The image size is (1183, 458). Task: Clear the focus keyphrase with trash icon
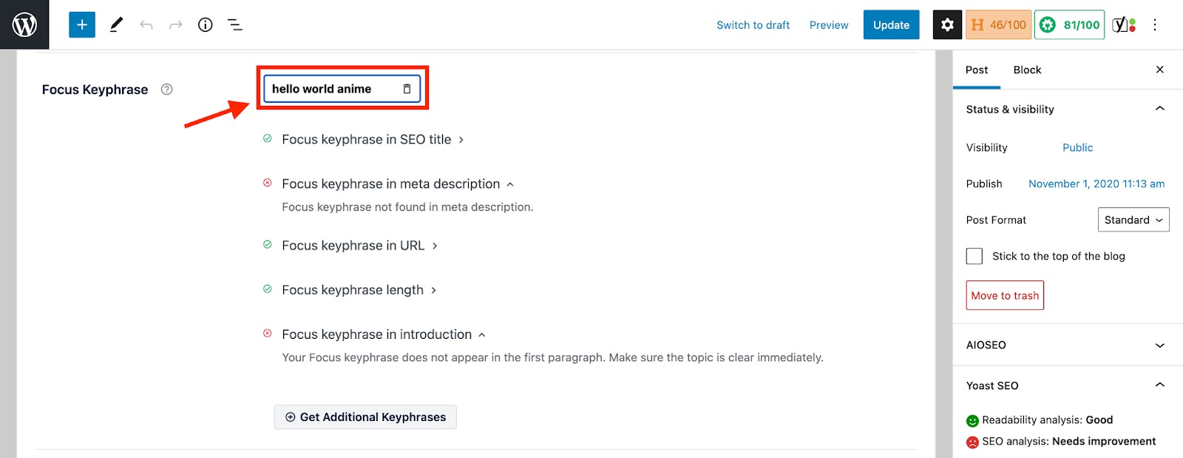(x=407, y=88)
